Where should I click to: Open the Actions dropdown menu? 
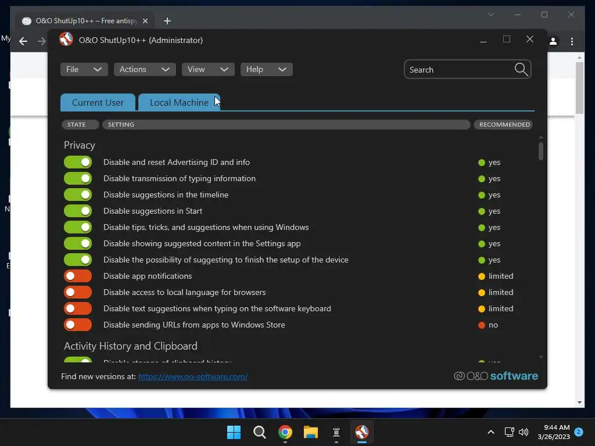(x=145, y=70)
